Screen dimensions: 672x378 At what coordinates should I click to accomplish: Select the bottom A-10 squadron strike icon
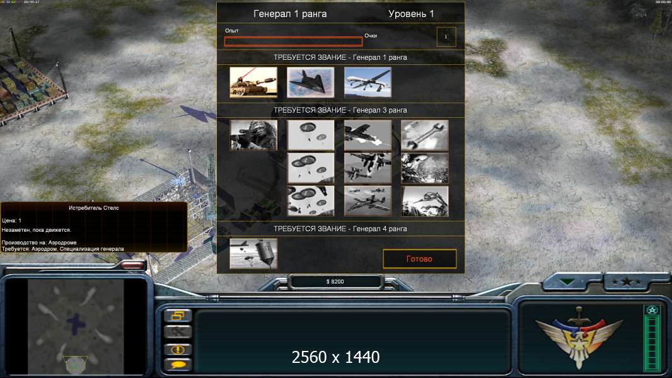[368, 201]
